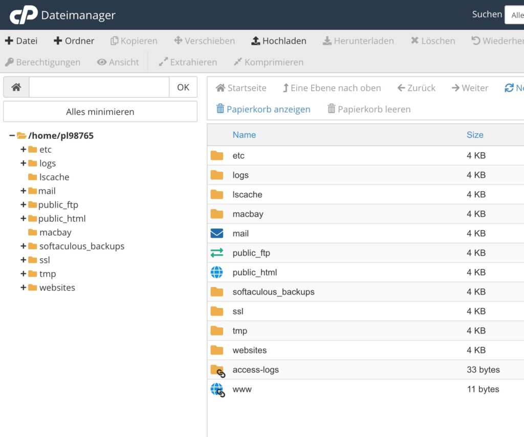Click the macbay folder icon in list
Screen dimensions: 524x437
click(x=217, y=214)
